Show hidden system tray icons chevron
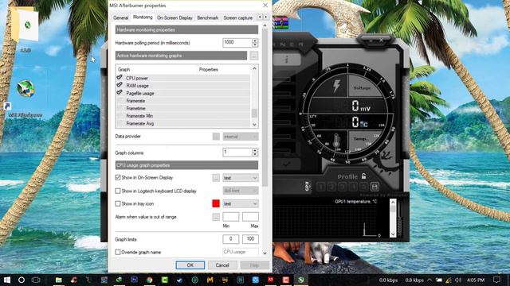Image resolution: width=510 pixels, height=286 pixels. (430, 280)
